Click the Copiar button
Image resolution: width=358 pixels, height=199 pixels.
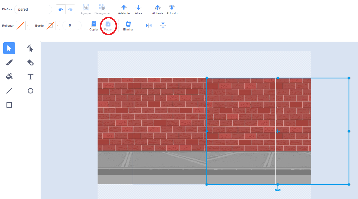point(94,25)
